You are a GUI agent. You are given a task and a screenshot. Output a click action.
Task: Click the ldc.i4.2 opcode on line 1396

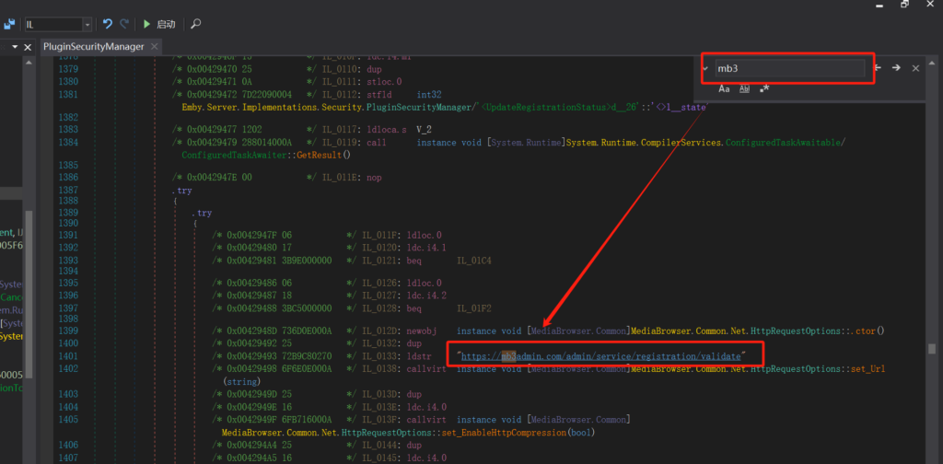[x=426, y=296]
